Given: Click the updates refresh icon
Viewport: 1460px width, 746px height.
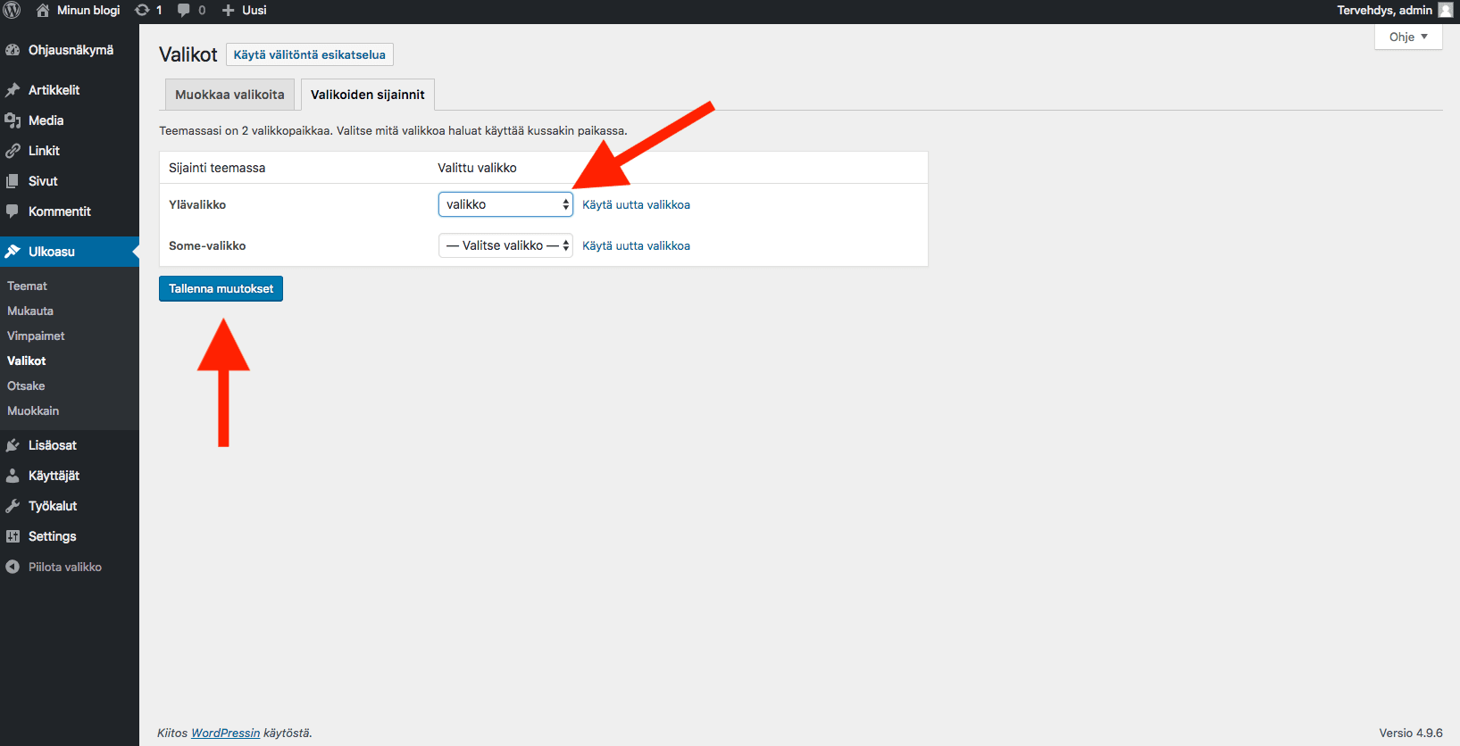Looking at the screenshot, I should pos(142,10).
